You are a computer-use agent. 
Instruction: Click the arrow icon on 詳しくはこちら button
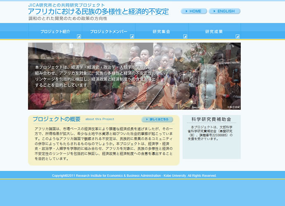(147, 120)
